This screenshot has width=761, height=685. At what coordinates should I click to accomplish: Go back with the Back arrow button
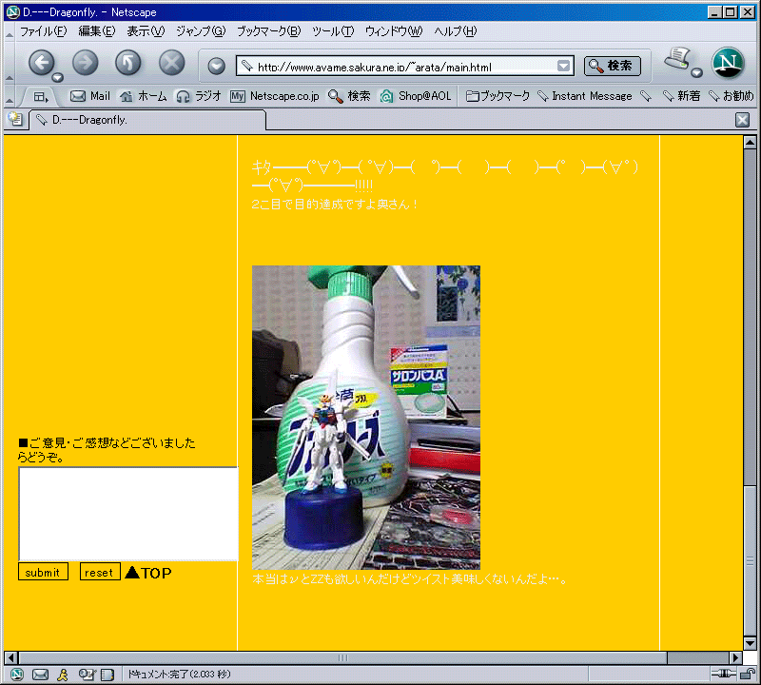[41, 63]
